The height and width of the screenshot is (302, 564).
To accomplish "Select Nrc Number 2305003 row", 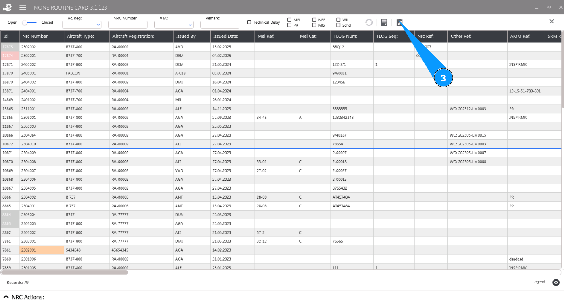I will 281,126.
